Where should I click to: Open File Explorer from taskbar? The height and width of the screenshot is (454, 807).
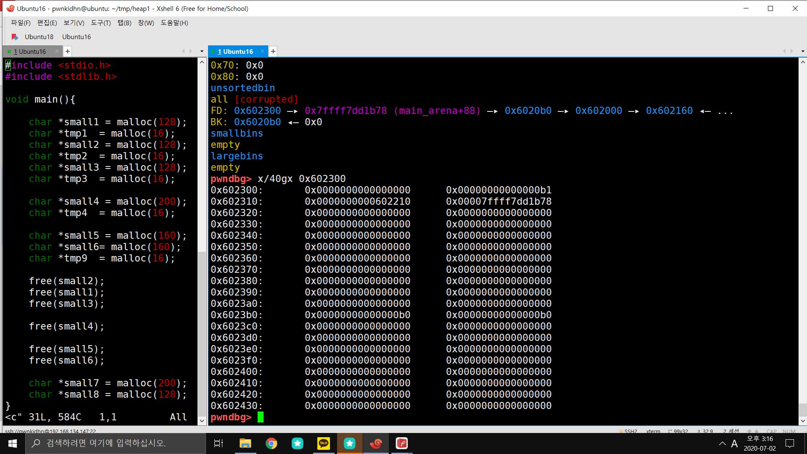tap(245, 443)
